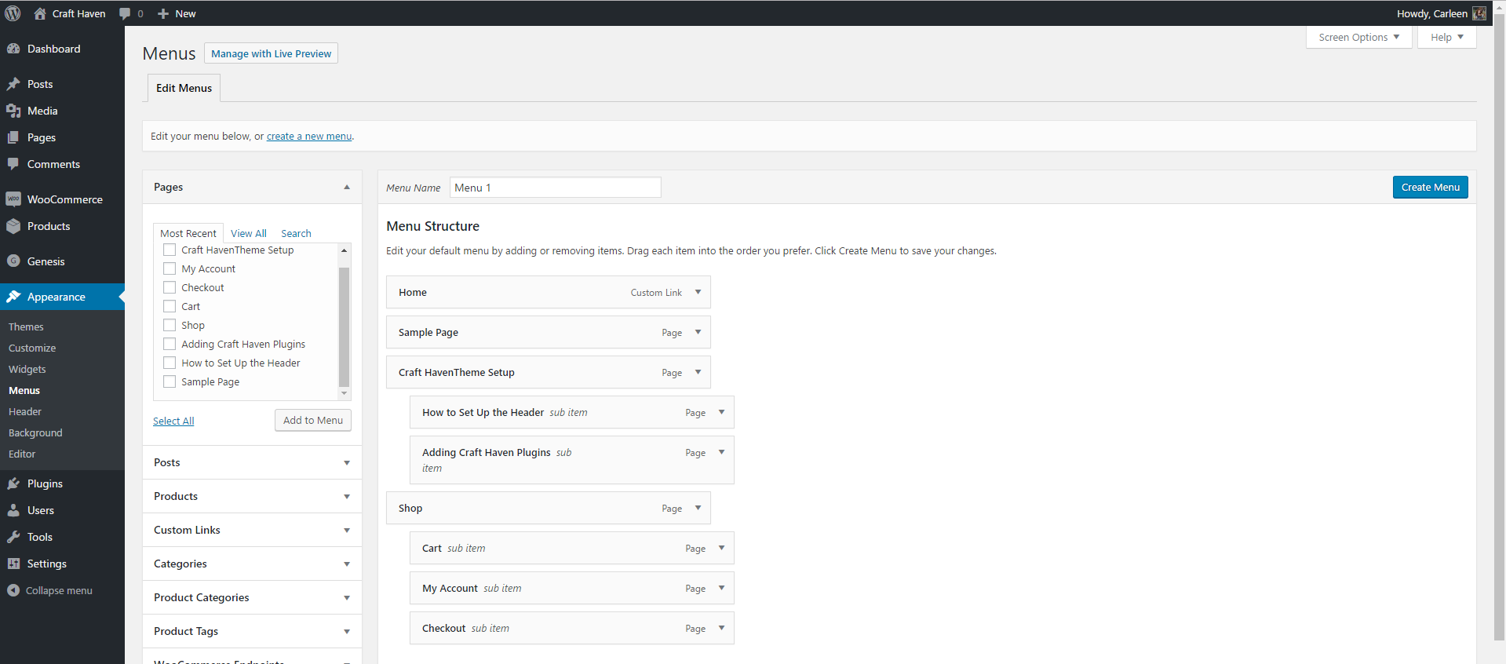
Task: Click the Media library icon
Action: [13, 111]
